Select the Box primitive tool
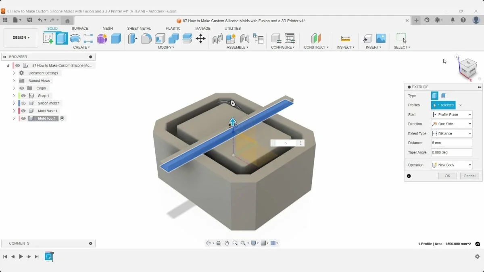 tap(116, 38)
